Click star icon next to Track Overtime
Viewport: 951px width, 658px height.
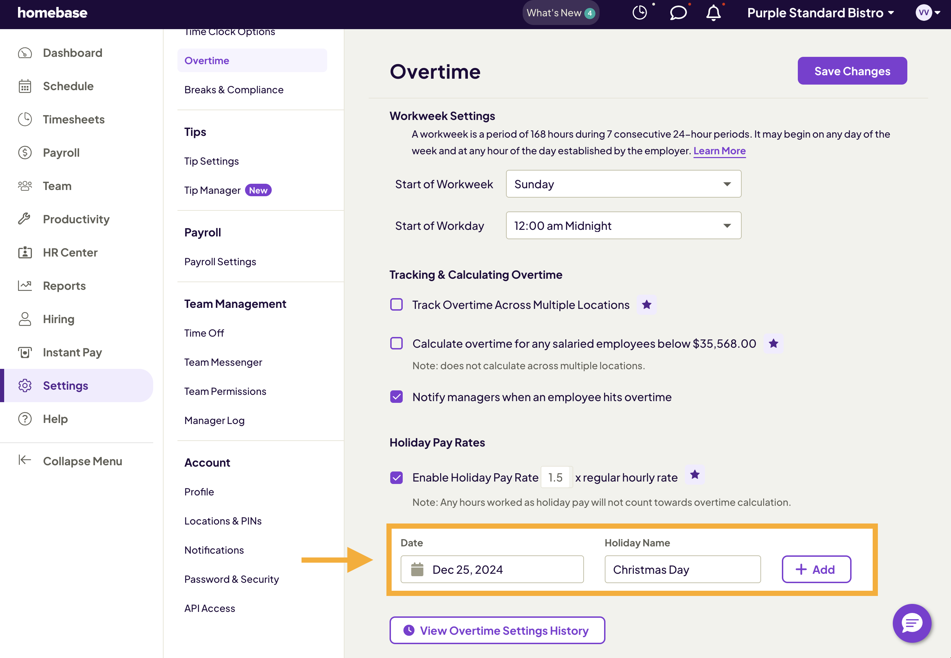(x=646, y=305)
